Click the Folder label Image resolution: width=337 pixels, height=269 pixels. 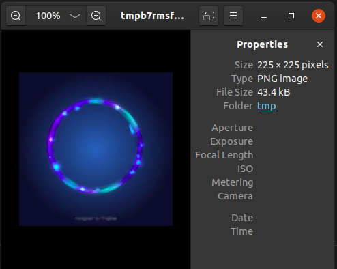(x=238, y=106)
